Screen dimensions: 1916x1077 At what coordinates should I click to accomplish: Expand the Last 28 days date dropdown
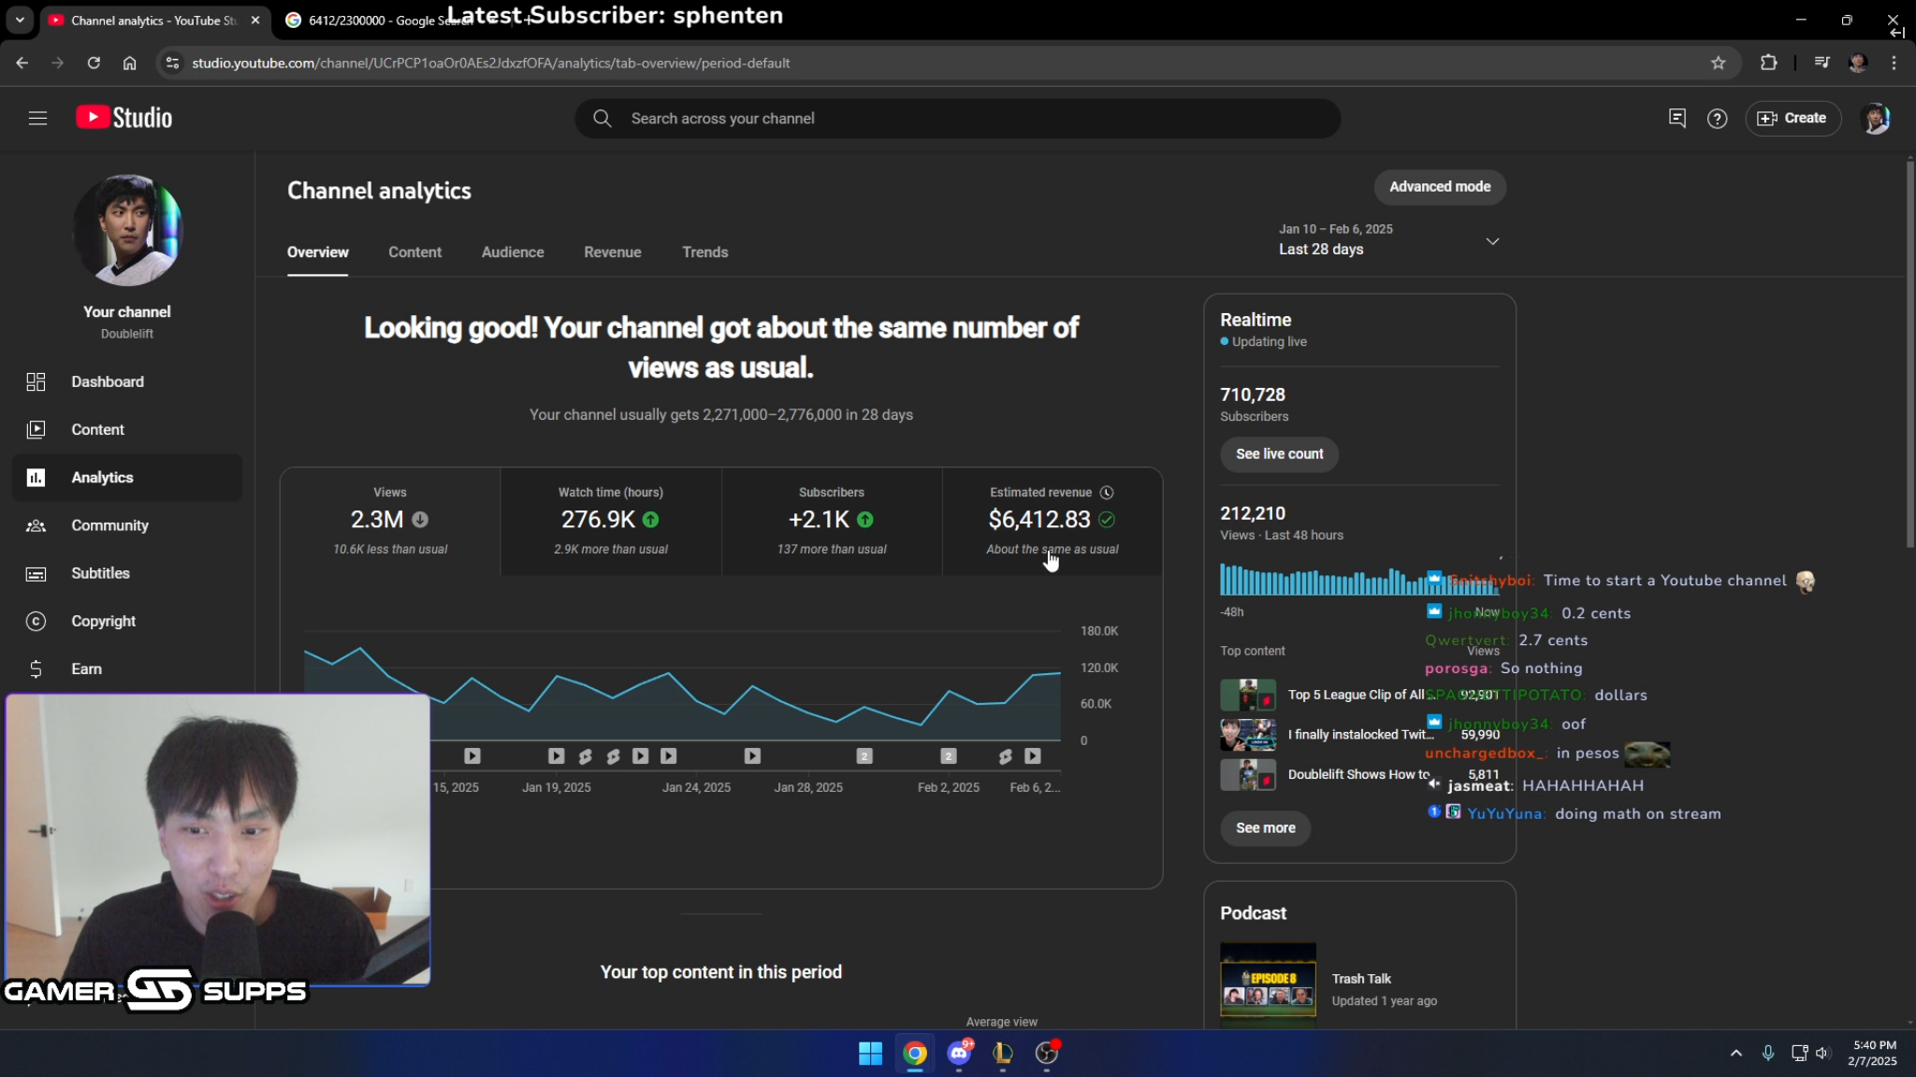(1491, 241)
